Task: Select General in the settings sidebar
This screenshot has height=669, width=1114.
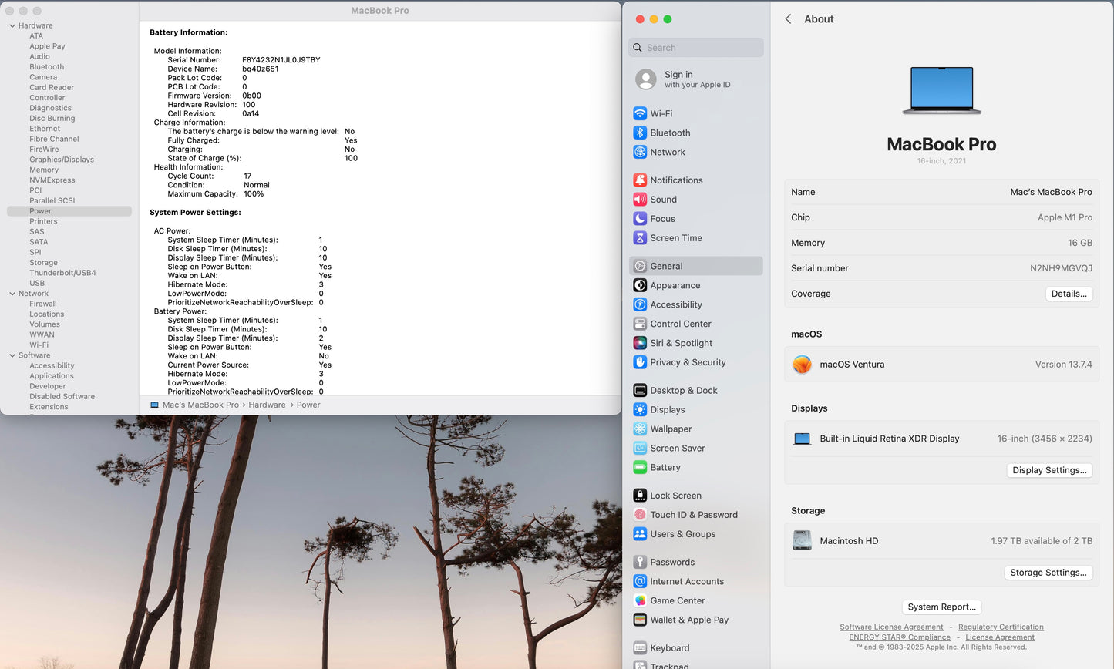Action: [x=696, y=266]
